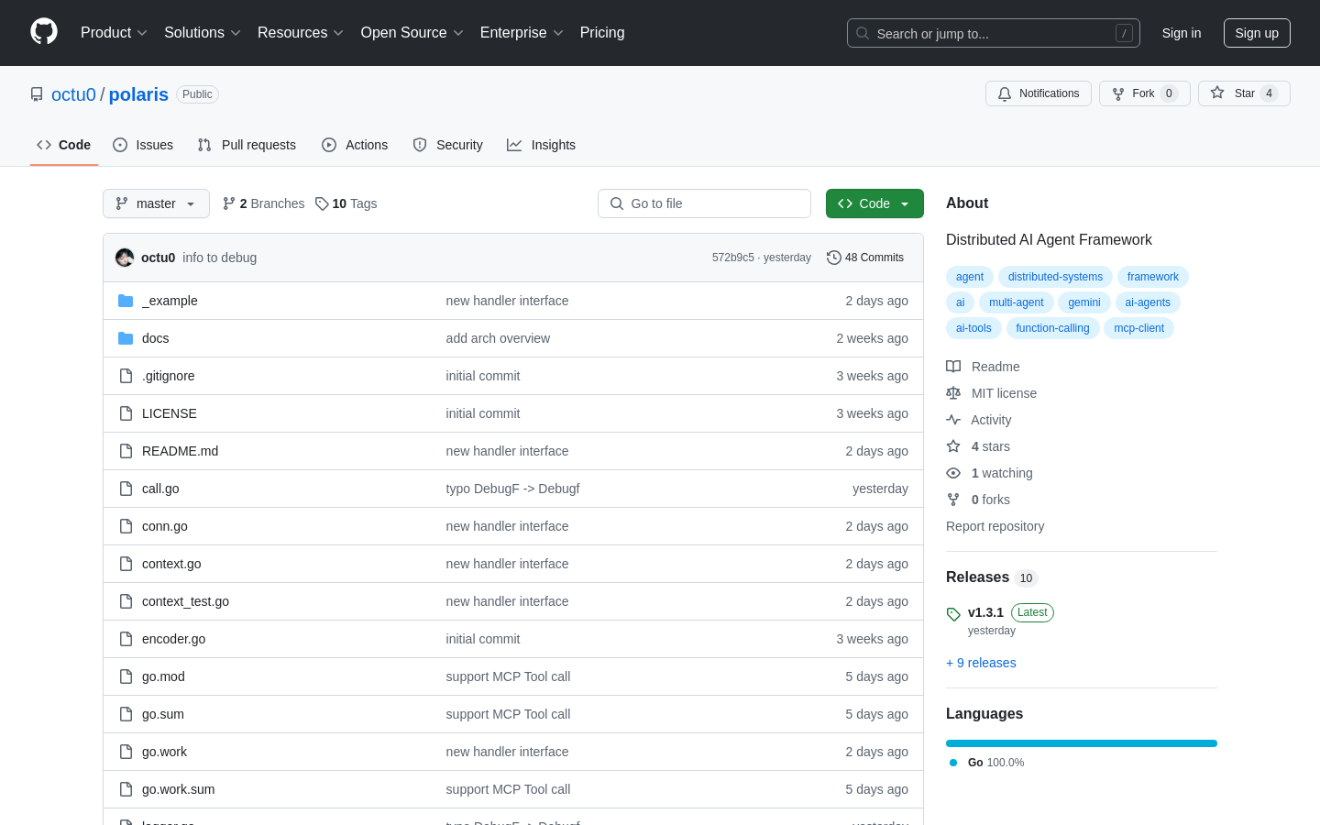Click the GitHub logo icon
Viewport: 1320px width, 825px height.
click(x=44, y=32)
